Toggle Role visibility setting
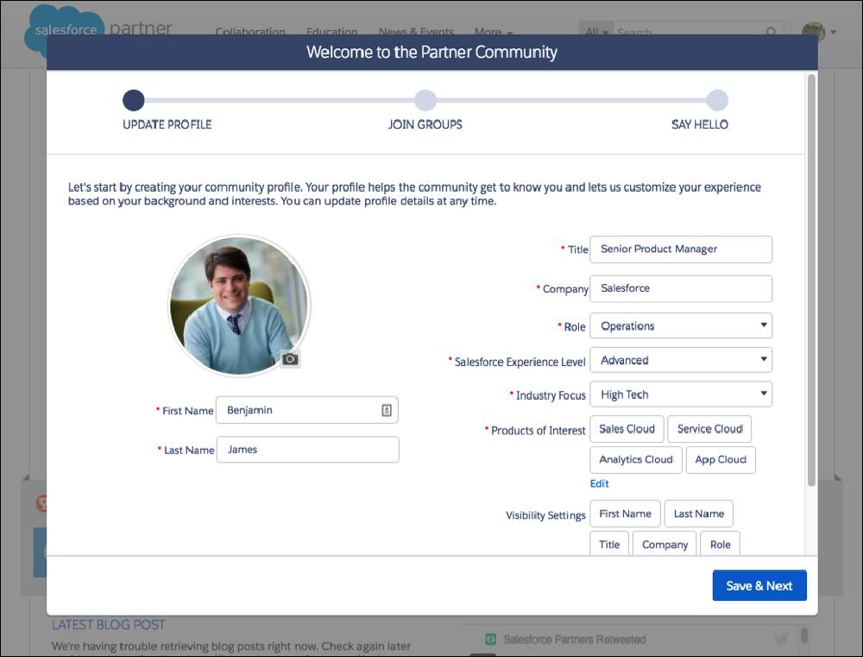This screenshot has width=863, height=657. click(720, 544)
